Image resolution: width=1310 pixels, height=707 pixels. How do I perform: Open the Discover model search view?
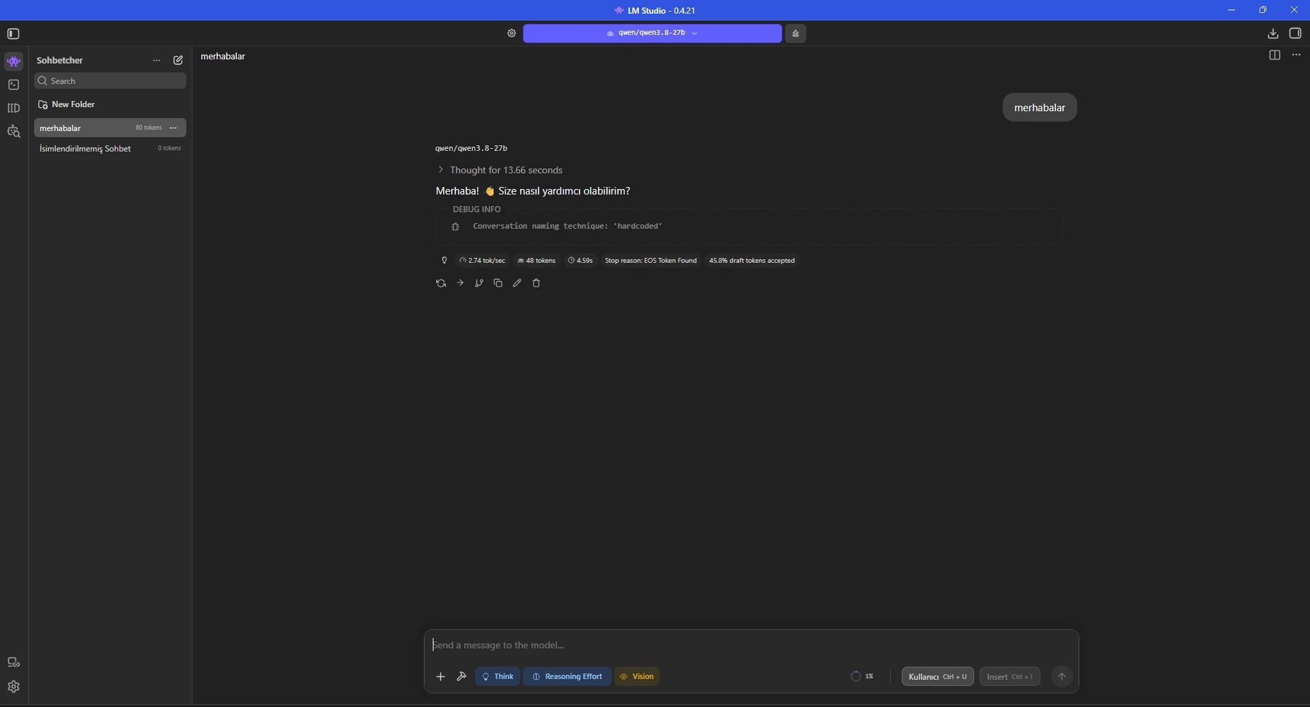[14, 132]
